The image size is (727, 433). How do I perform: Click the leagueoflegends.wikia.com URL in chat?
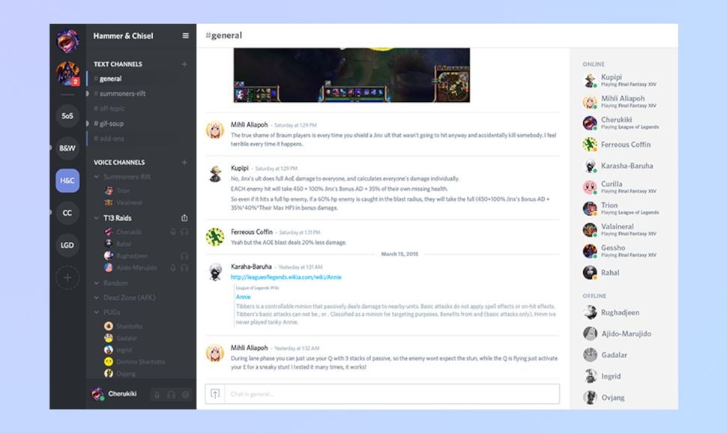(285, 276)
